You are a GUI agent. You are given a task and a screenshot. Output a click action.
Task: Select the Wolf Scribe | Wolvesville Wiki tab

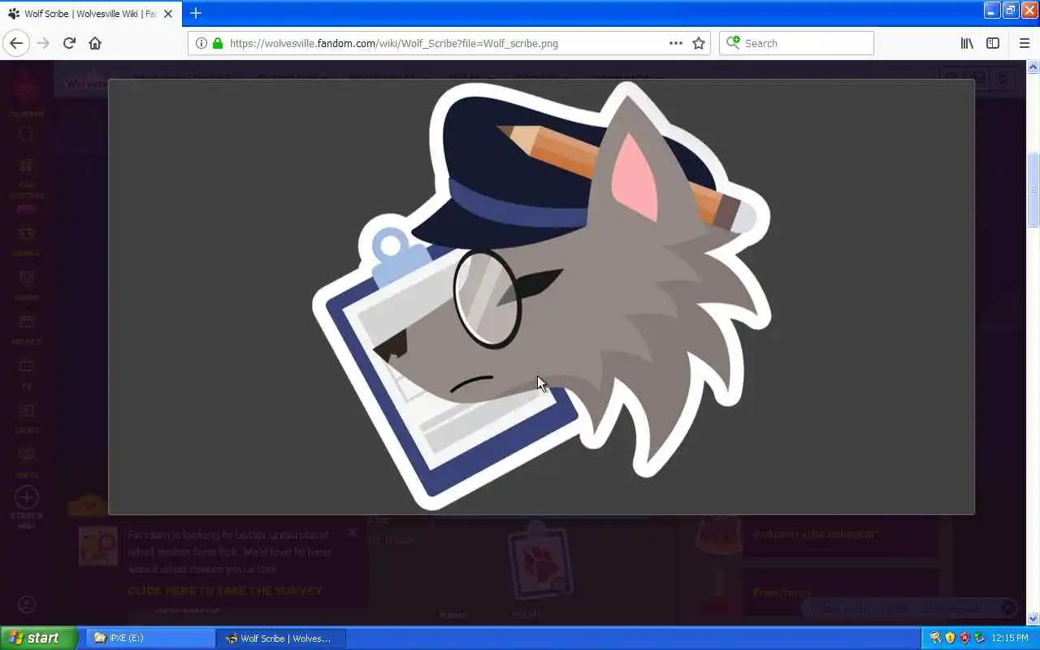pos(89,14)
